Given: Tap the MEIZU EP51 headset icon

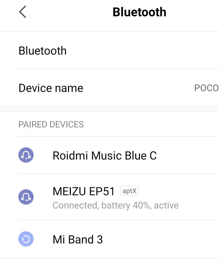Looking at the screenshot, I should [x=26, y=197].
